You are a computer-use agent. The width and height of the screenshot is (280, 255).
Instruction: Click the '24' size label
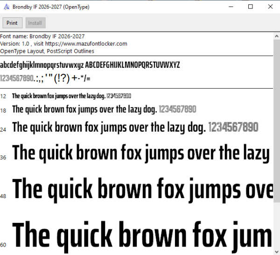click(x=3, y=130)
